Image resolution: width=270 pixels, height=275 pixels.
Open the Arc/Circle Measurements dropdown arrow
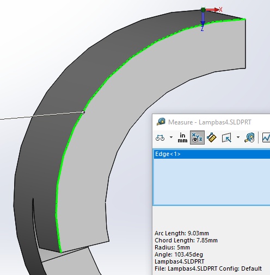pos(171,137)
